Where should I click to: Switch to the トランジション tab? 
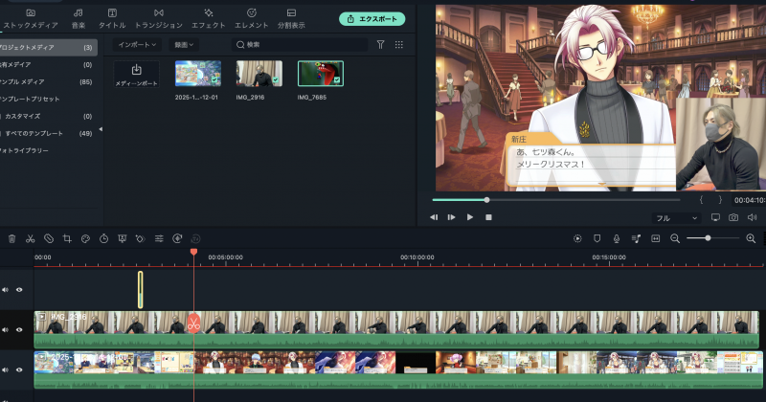pyautogui.click(x=159, y=18)
